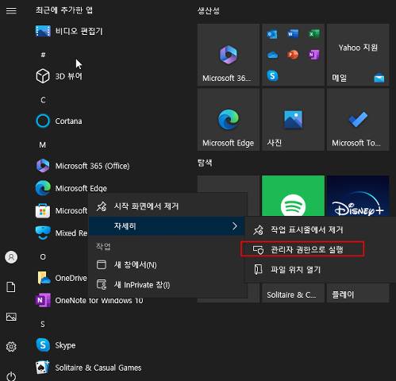Open Excel icon in the Office folder tile

[314, 33]
